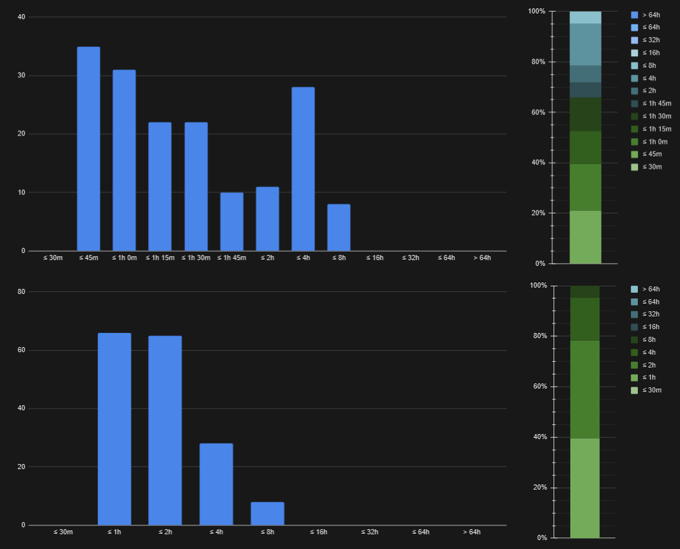Select the ≤ 2h bar in bottom histogram
This screenshot has height=549, width=680.
165,430
